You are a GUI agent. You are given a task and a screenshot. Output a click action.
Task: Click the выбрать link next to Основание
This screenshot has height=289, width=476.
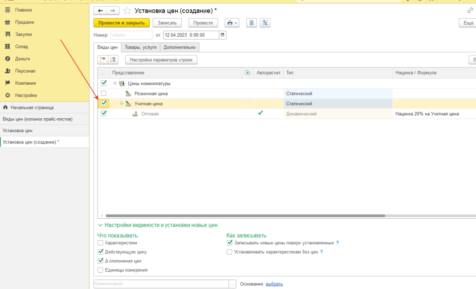pyautogui.click(x=274, y=284)
